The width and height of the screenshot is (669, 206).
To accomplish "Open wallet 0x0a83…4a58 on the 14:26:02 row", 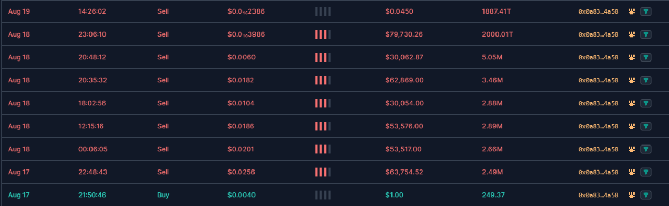I will click(598, 11).
